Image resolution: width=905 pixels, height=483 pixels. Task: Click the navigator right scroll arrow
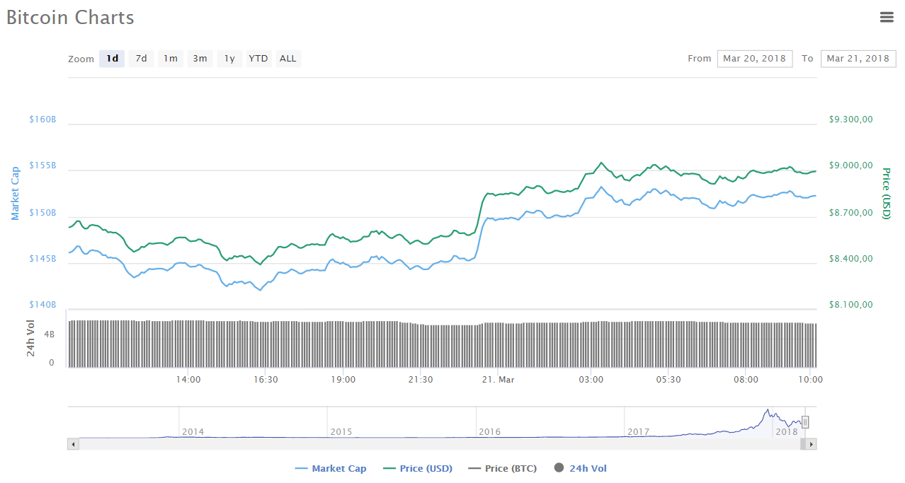[x=812, y=444]
